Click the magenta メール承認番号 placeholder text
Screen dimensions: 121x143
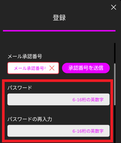coord(30,68)
